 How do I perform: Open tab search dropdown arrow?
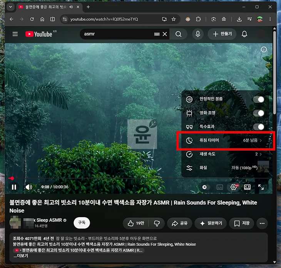click(x=10, y=7)
